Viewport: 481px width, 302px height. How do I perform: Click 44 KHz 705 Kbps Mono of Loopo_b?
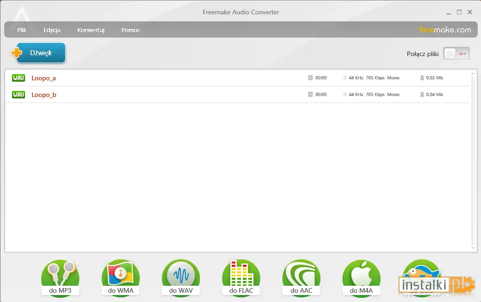click(x=374, y=94)
